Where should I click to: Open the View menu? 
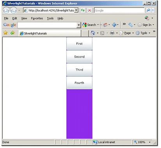(24, 18)
